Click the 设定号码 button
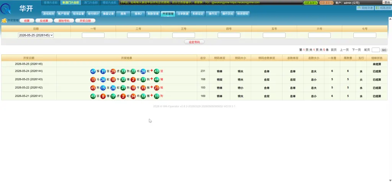 pos(194,42)
